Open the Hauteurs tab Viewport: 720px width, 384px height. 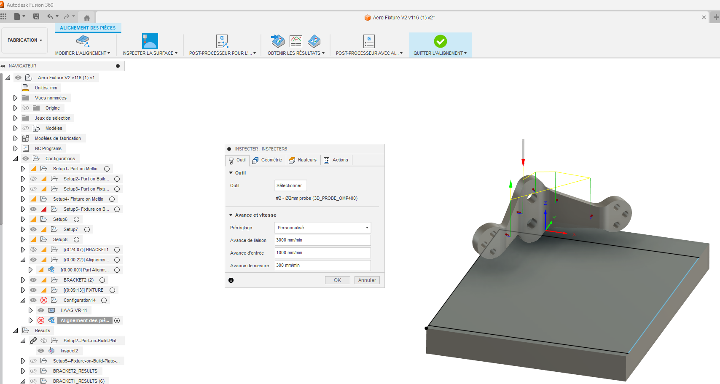point(303,160)
